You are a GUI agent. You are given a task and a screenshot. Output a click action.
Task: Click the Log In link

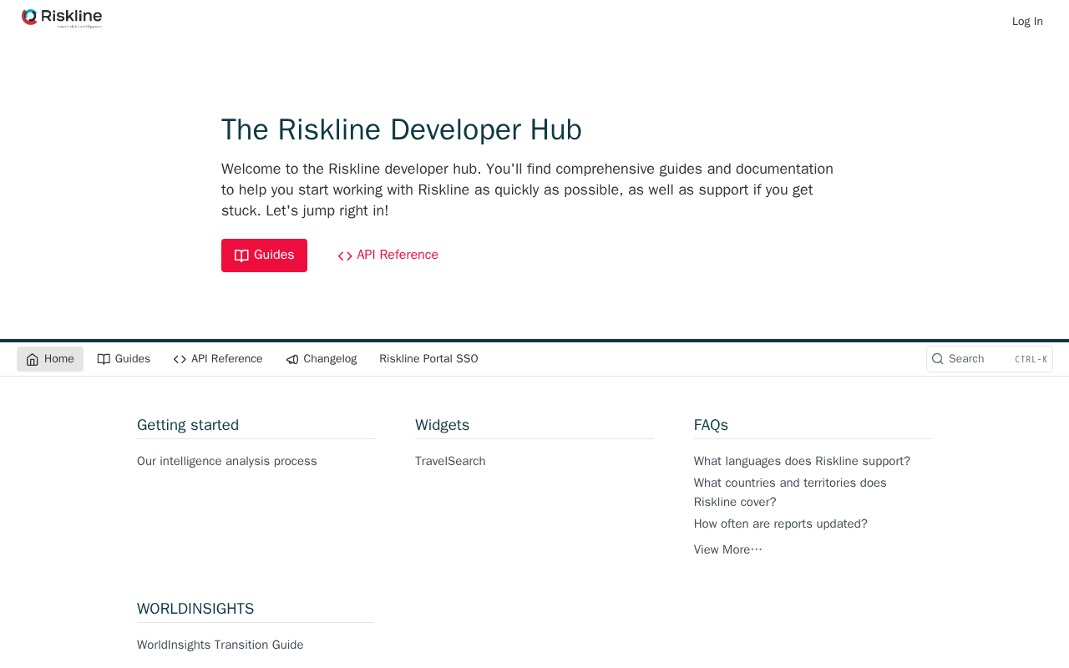[1027, 22]
